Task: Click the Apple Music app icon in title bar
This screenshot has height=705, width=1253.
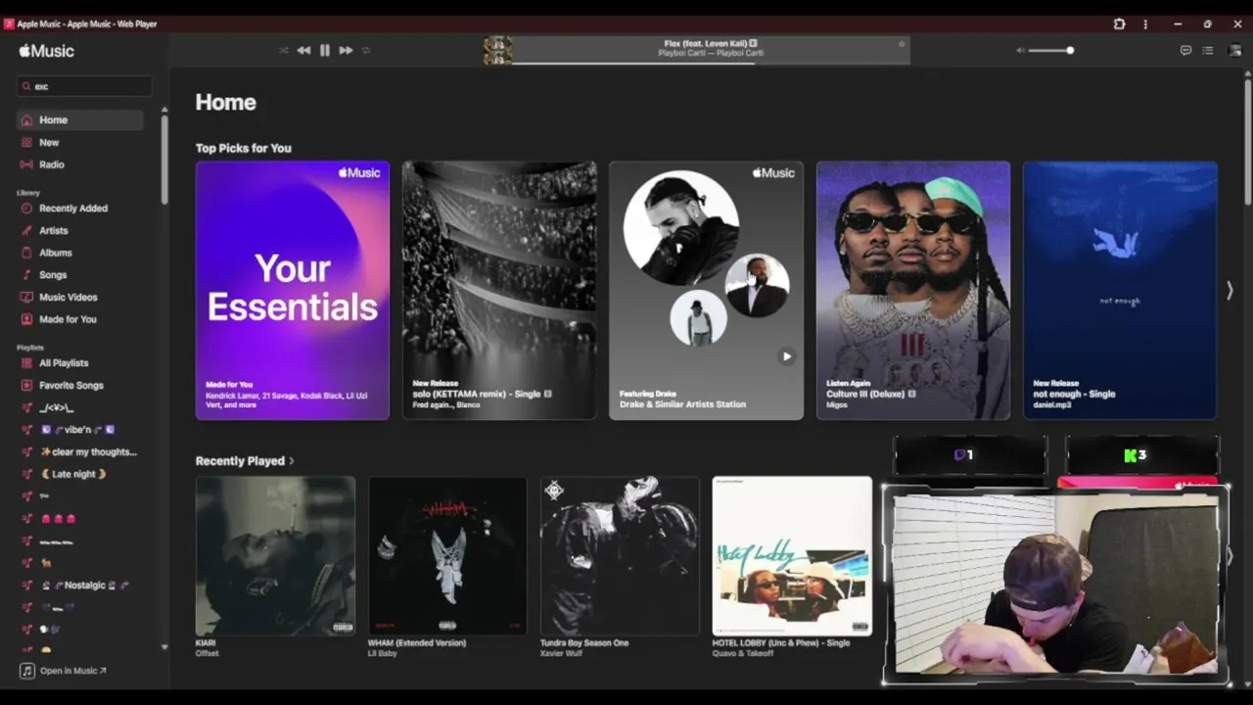Action: click(x=10, y=23)
